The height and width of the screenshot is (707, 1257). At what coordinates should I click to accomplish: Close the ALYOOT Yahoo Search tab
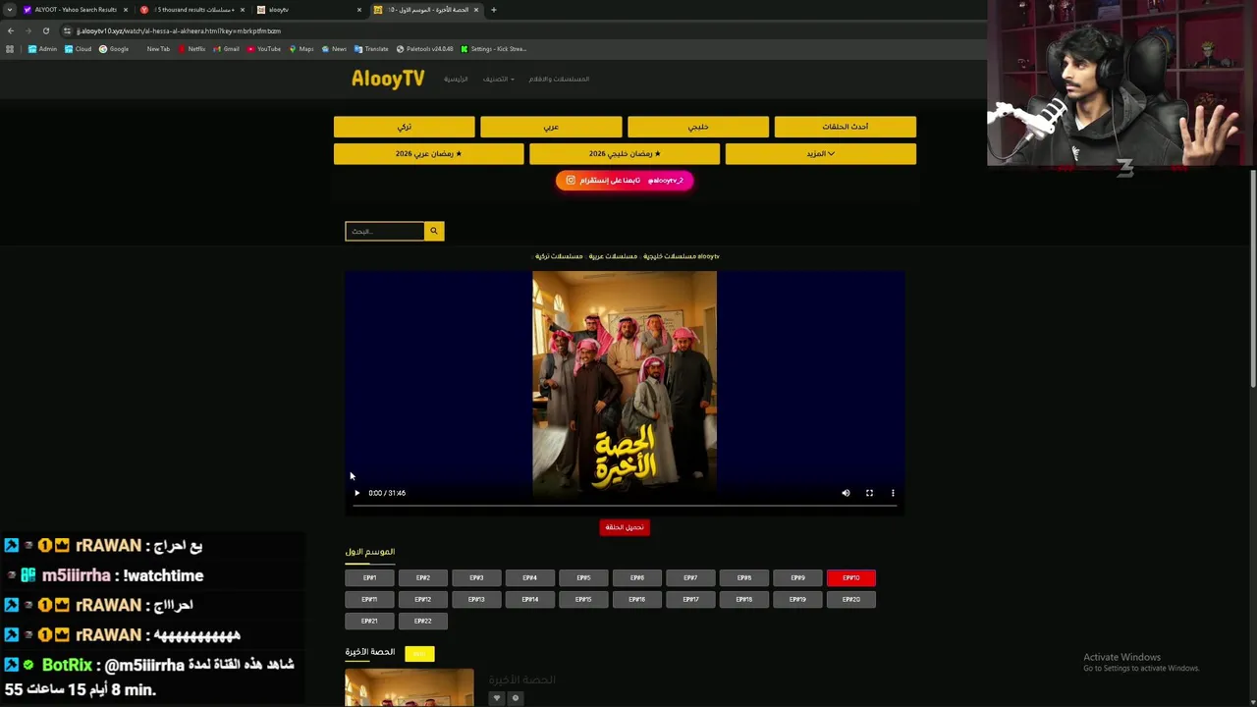click(125, 10)
